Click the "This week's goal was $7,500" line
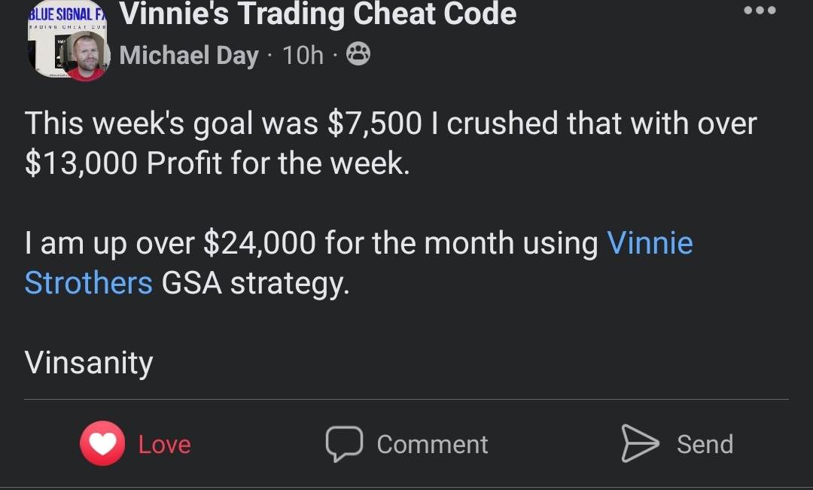This screenshot has height=490, width=813. [223, 124]
